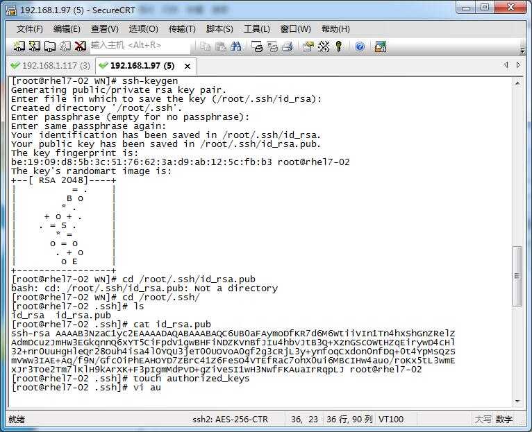This screenshot has width=532, height=432.
Task: Click the 'vi au' command prompt line
Action: coord(86,388)
